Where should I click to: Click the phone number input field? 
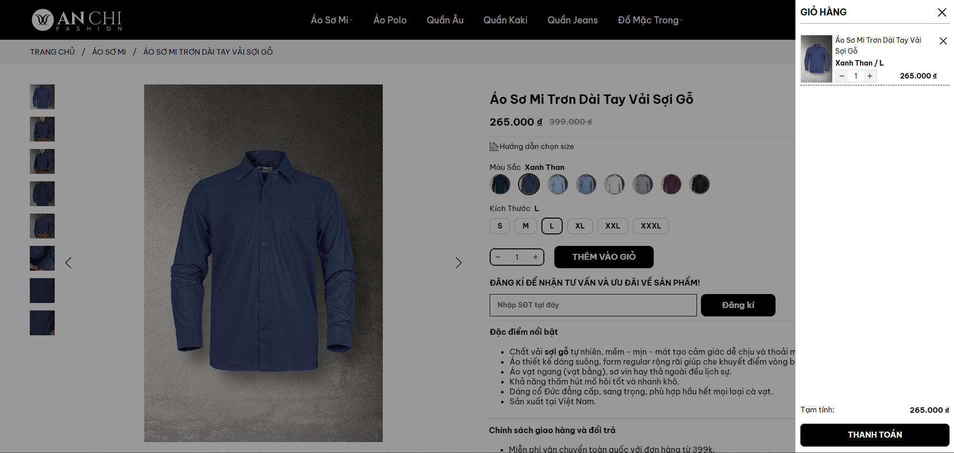click(x=593, y=305)
